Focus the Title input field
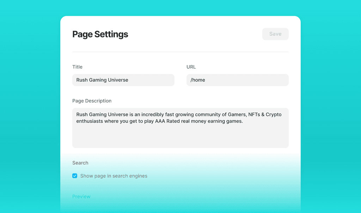The height and width of the screenshot is (213, 361). tap(123, 80)
